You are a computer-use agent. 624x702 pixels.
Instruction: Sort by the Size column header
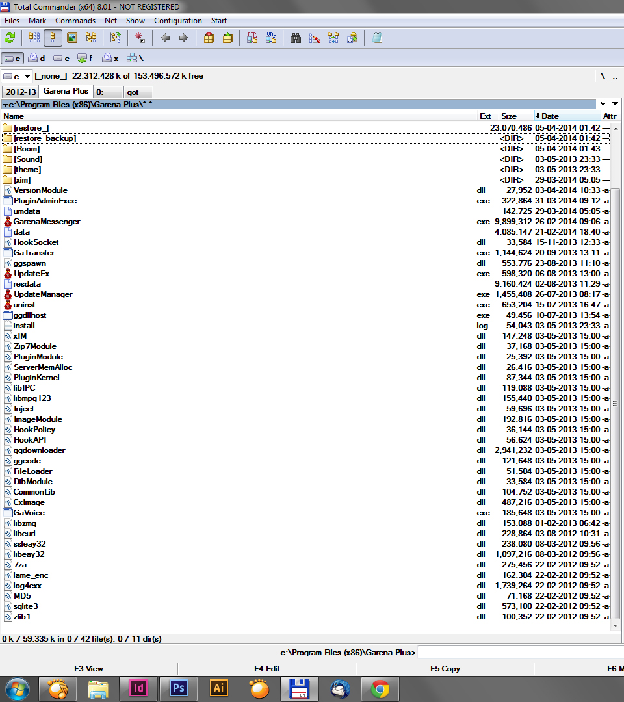click(x=515, y=116)
